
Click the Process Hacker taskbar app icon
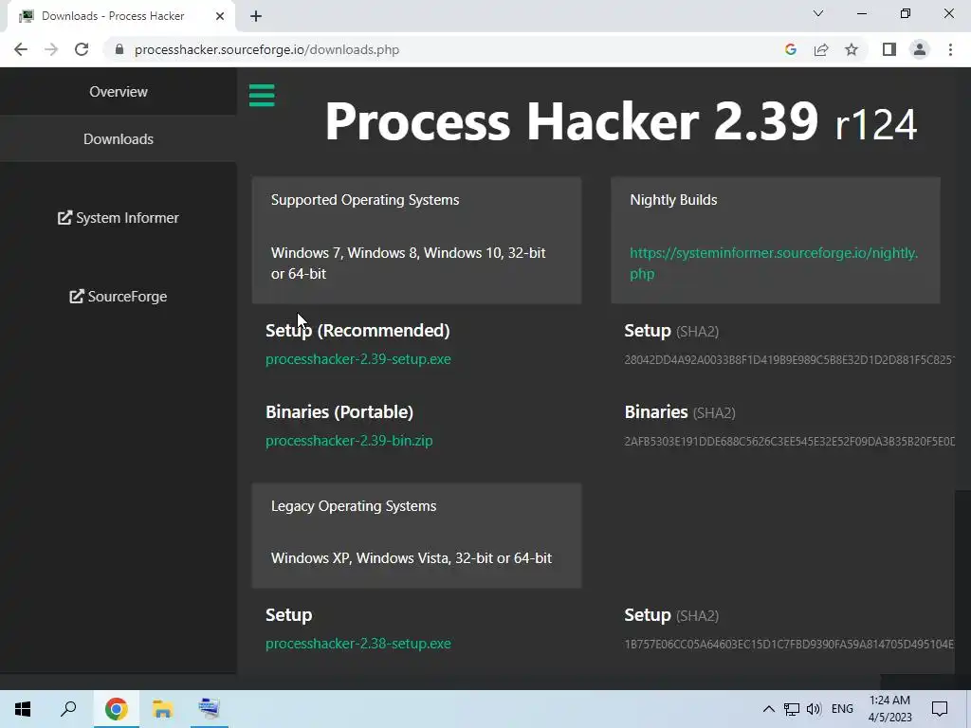click(x=209, y=709)
